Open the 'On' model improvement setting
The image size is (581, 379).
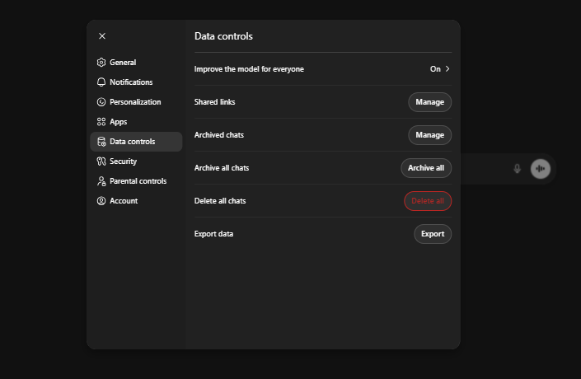[435, 69]
